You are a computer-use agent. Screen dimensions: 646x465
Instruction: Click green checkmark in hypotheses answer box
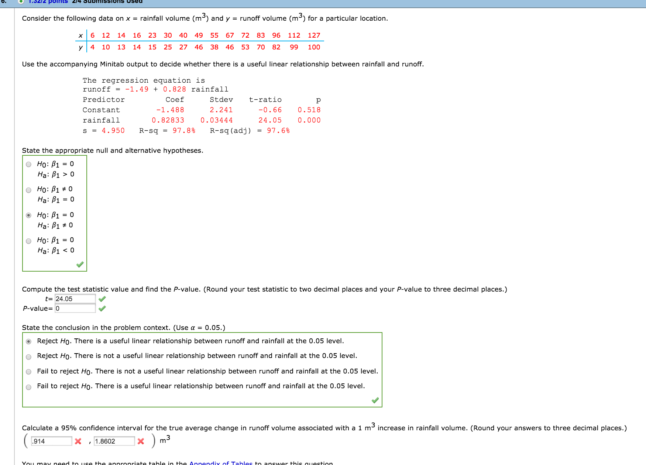[80, 264]
